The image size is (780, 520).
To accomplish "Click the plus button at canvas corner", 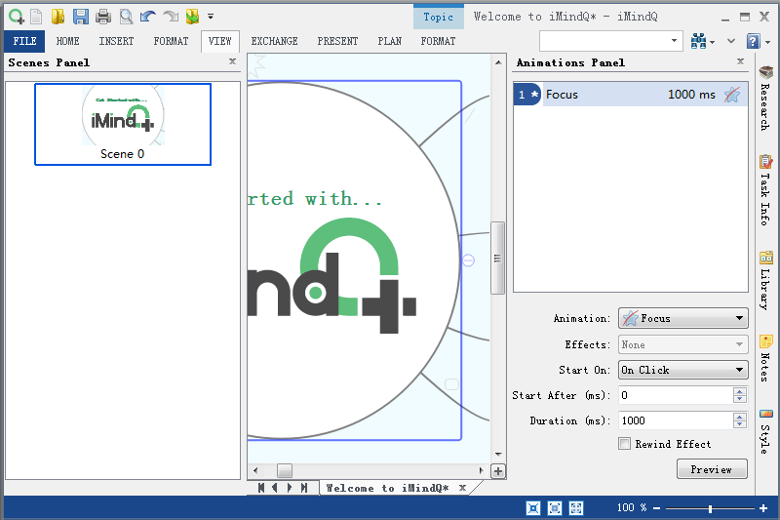I will (x=498, y=471).
